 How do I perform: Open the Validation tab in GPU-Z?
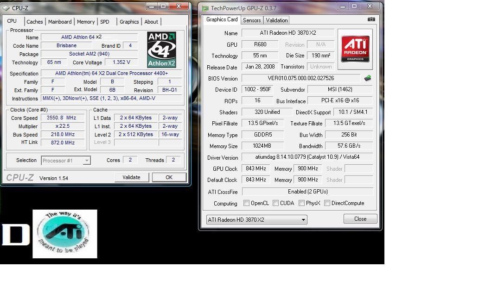[x=277, y=20]
